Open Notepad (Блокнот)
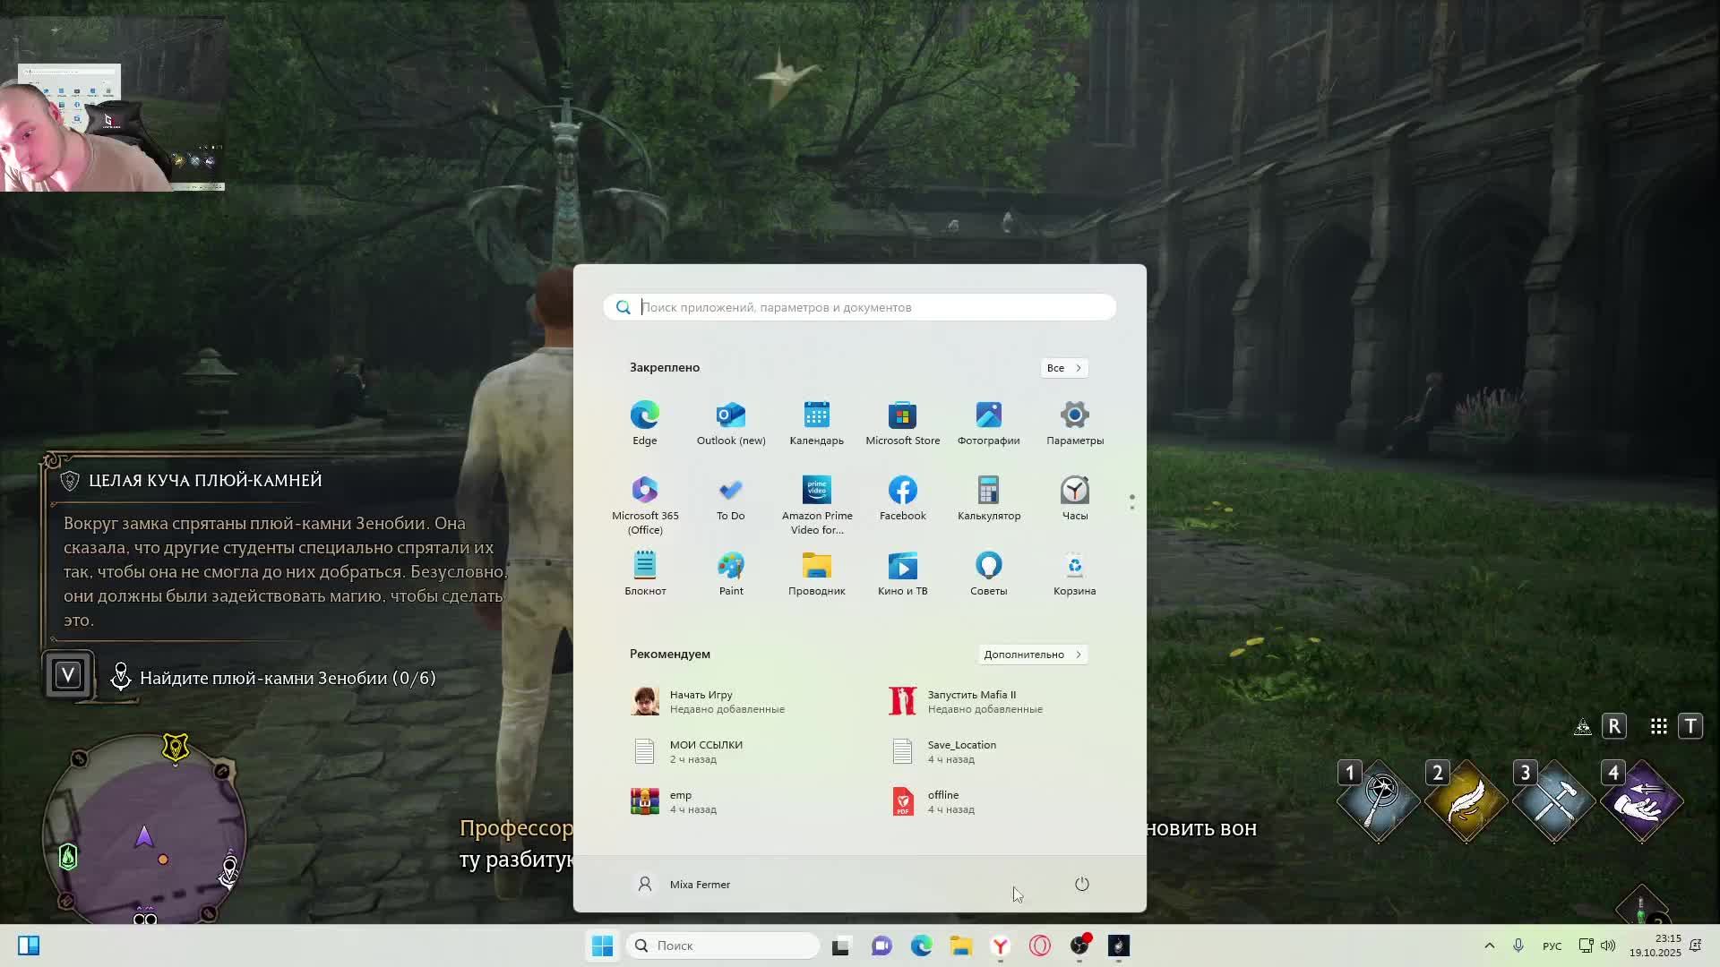 tap(644, 573)
